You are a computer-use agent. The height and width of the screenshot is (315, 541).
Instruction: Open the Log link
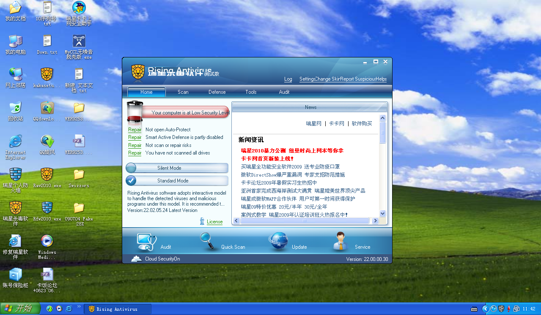288,79
